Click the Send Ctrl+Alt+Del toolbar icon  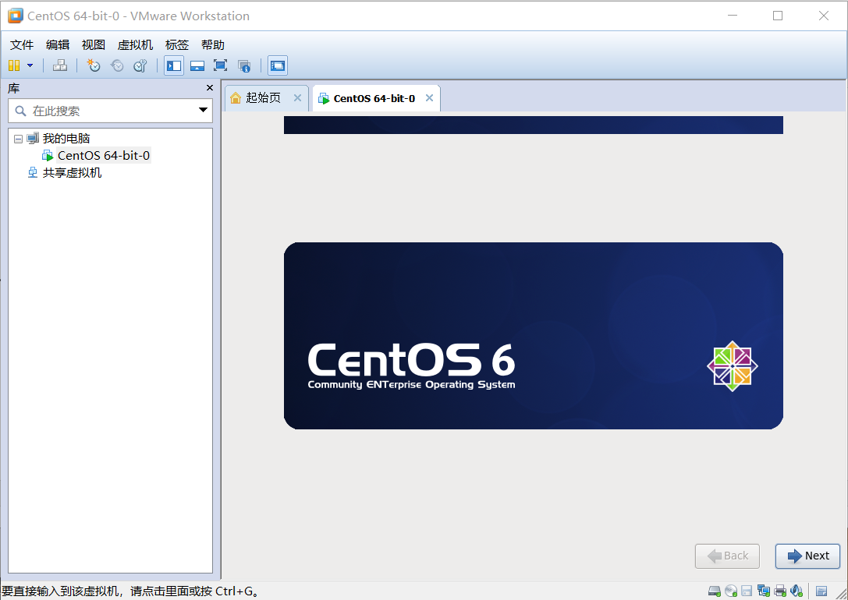pyautogui.click(x=60, y=65)
